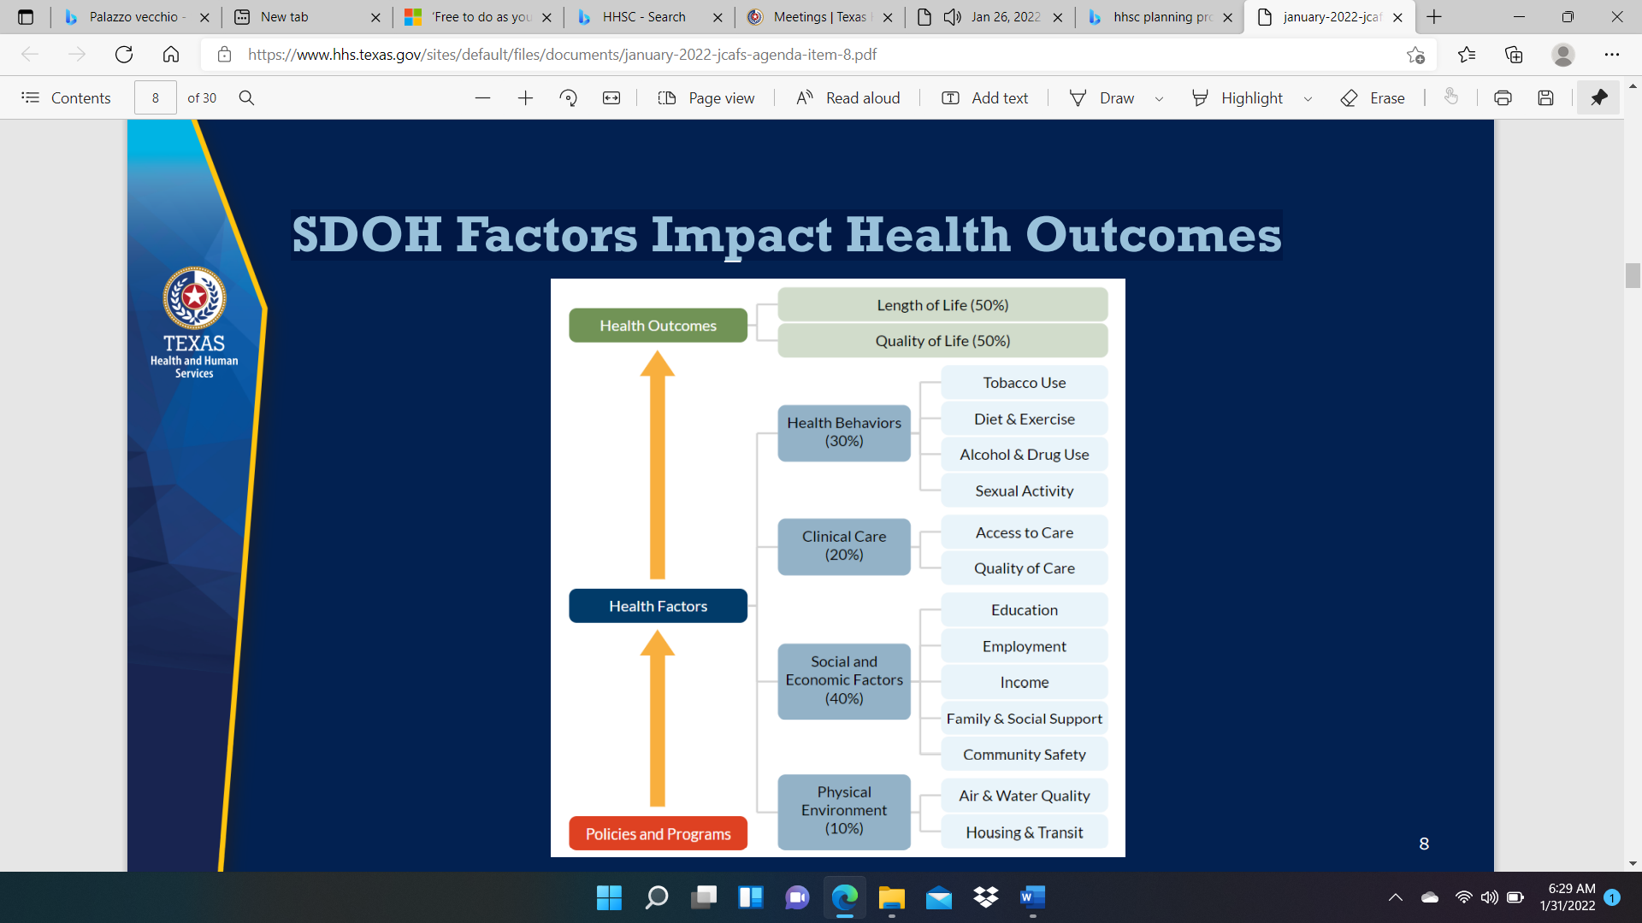This screenshot has width=1642, height=923.
Task: Expand the Draw options dropdown arrow
Action: pyautogui.click(x=1159, y=99)
